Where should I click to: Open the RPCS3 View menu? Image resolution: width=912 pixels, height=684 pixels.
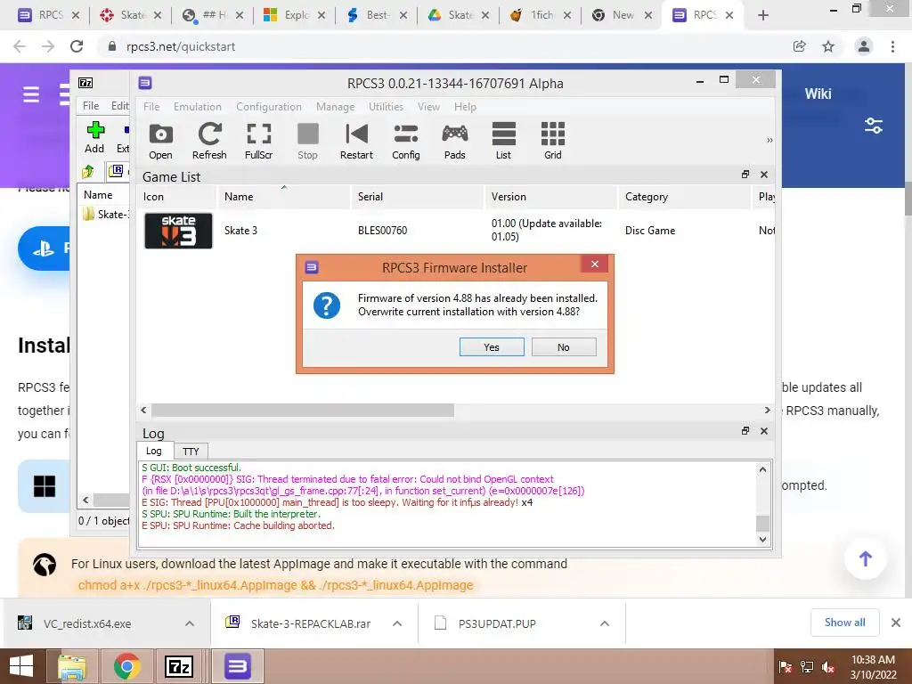pyautogui.click(x=428, y=107)
